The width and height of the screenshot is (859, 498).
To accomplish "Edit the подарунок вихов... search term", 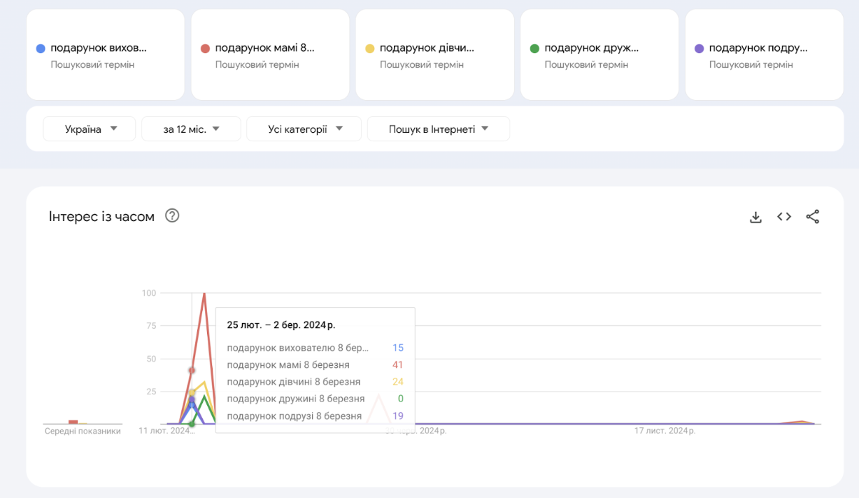I will pyautogui.click(x=99, y=48).
